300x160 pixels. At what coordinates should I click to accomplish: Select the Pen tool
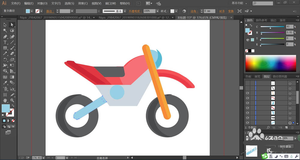[5, 36]
